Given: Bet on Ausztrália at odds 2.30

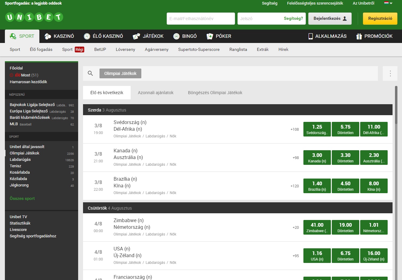Looking at the screenshot, I should 374,158.
